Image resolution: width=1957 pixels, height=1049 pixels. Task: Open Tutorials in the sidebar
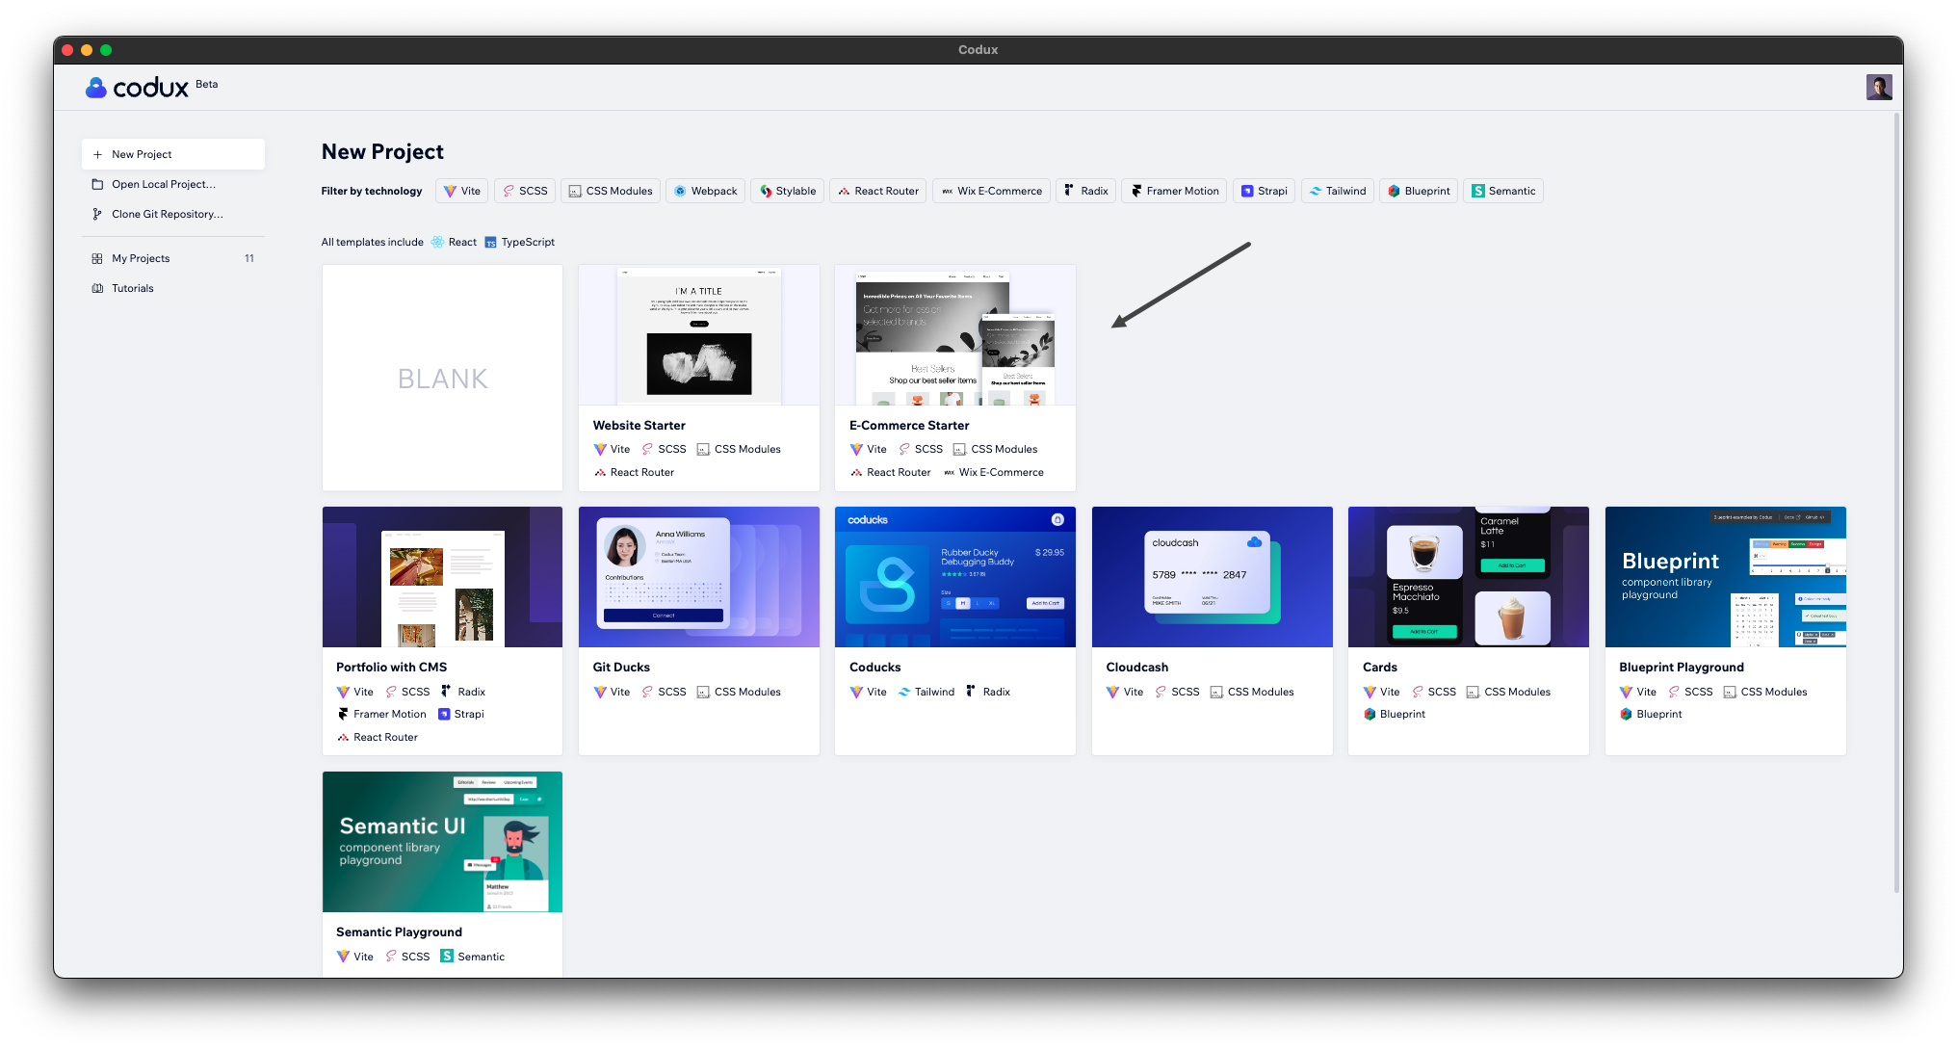point(173,288)
